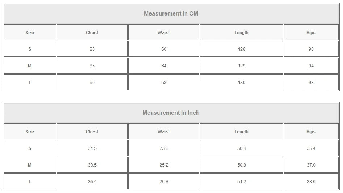Click the "Measurement In Inch" table title
Viewport: 343px width, 193px height.
[x=171, y=113]
